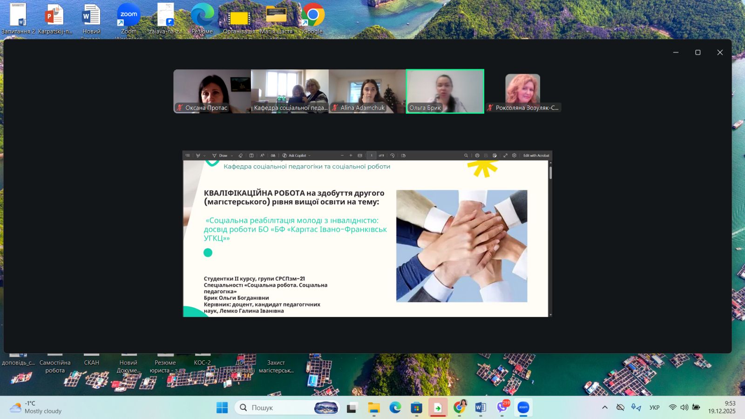745x419 pixels.
Task: Click the Edit with Acrobat button
Action: click(x=536, y=155)
